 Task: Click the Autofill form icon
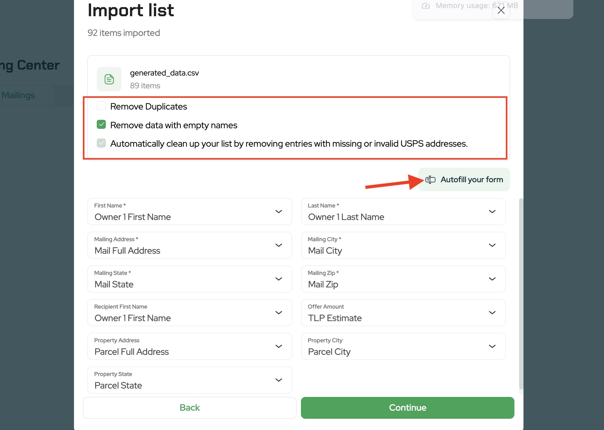click(x=430, y=180)
